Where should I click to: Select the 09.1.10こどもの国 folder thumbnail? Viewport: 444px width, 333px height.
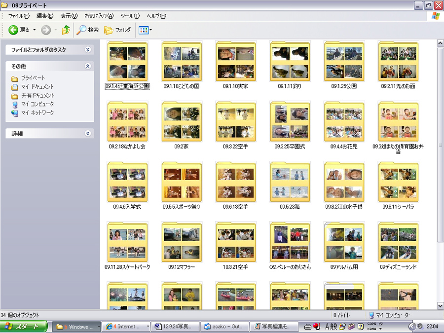coord(182,62)
